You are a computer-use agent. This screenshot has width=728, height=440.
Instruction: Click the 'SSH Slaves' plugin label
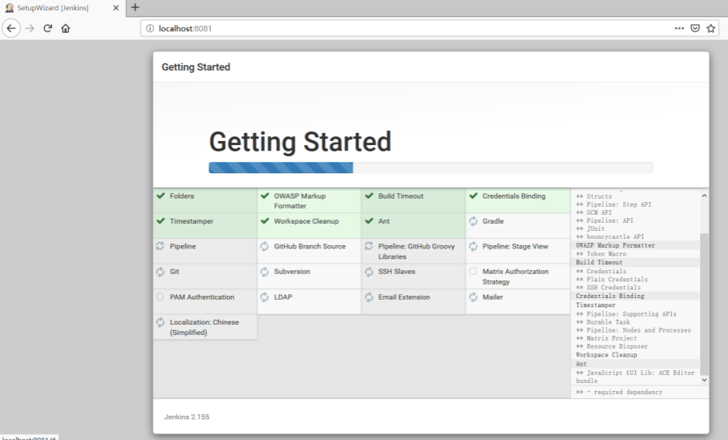(x=397, y=272)
